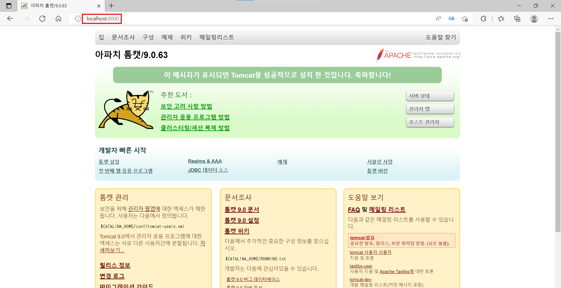
Task: Add page to favorites star icon
Action: pos(465,19)
